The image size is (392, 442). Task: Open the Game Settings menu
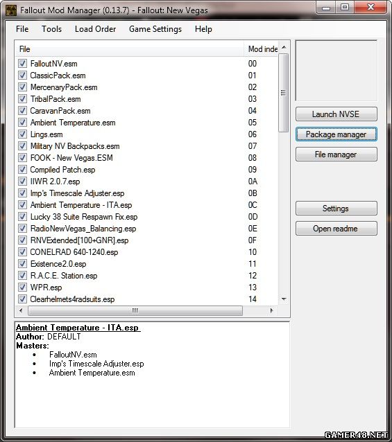point(155,29)
